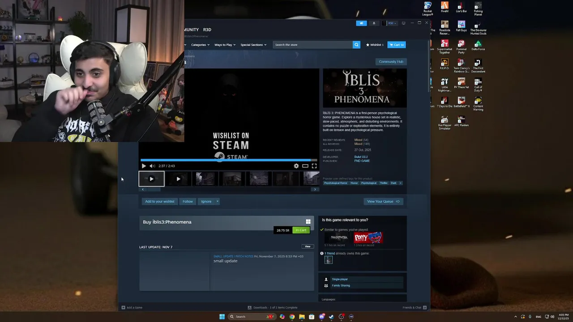This screenshot has height=322, width=573.
Task: Open The First Descendant desktop icon
Action: click(478, 66)
